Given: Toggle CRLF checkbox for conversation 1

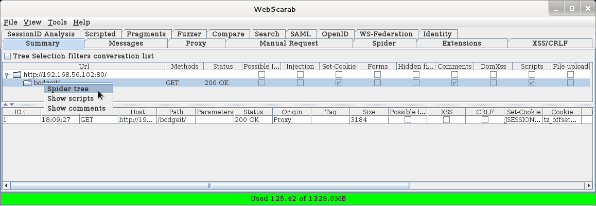Looking at the screenshot, I should coord(485,120).
